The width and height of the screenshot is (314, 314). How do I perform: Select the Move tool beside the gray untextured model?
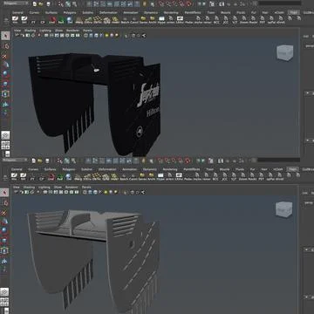[x=5, y=222]
